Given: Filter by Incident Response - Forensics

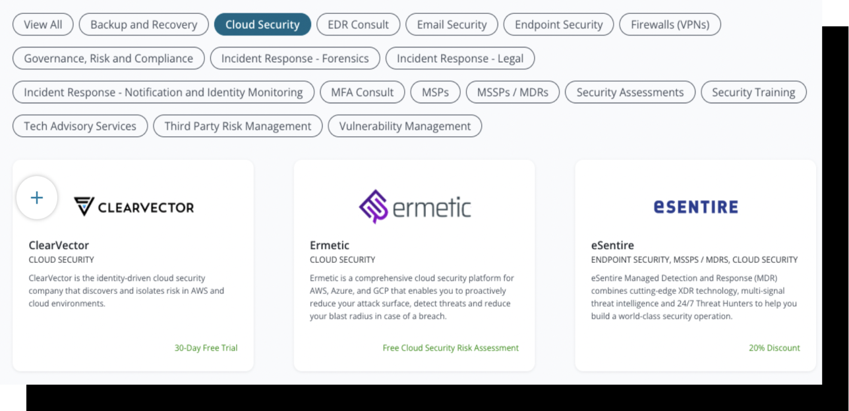Looking at the screenshot, I should tap(295, 58).
